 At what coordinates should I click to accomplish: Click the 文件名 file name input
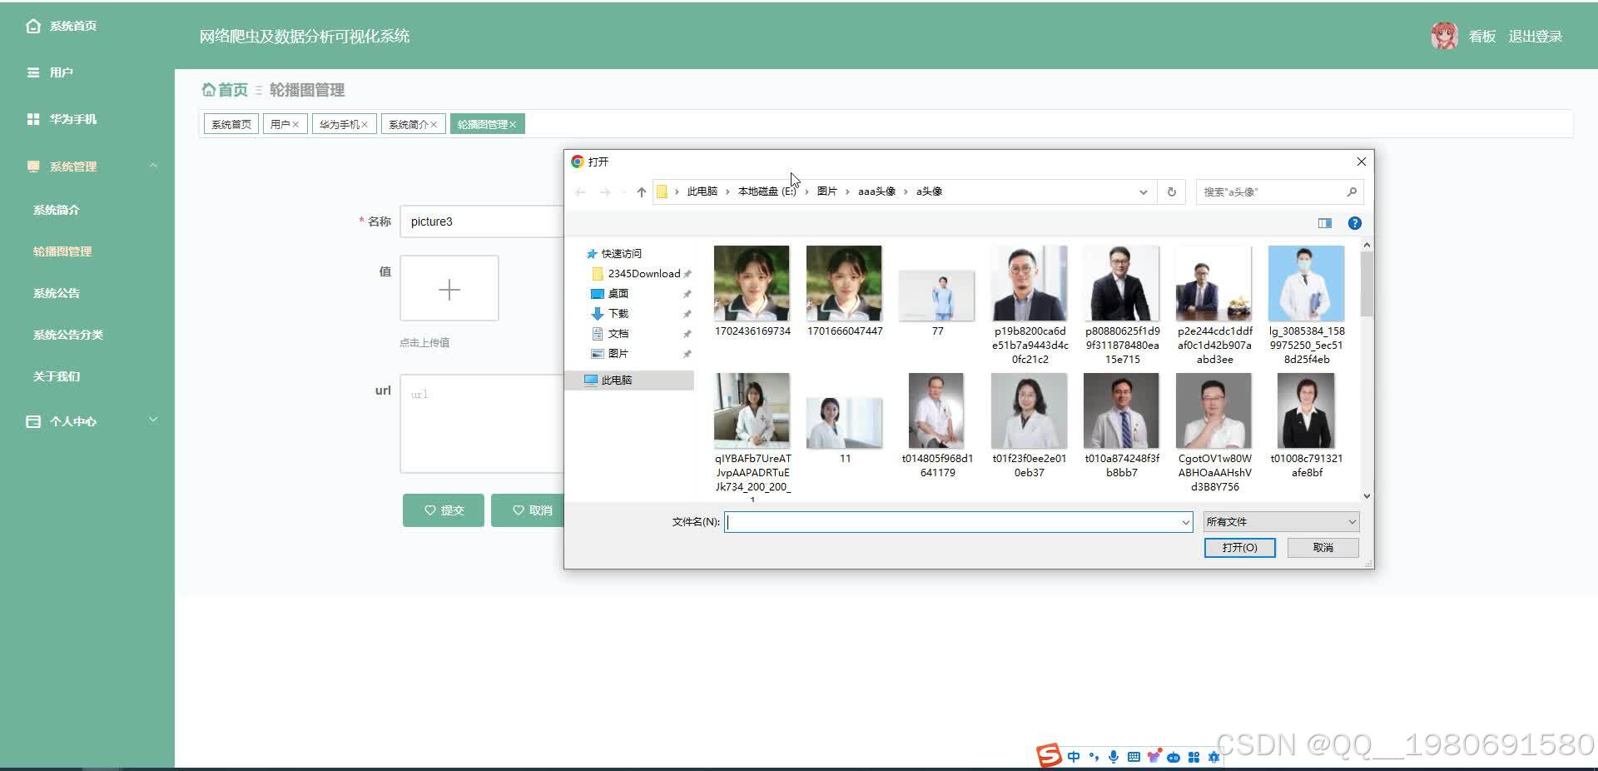coord(952,522)
